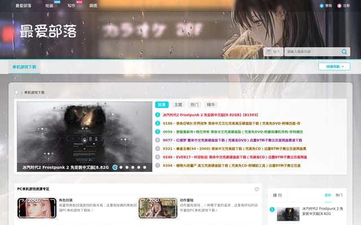Click the PC单机游戏资源专区 heading
The width and height of the screenshot is (361, 225).
33,189
